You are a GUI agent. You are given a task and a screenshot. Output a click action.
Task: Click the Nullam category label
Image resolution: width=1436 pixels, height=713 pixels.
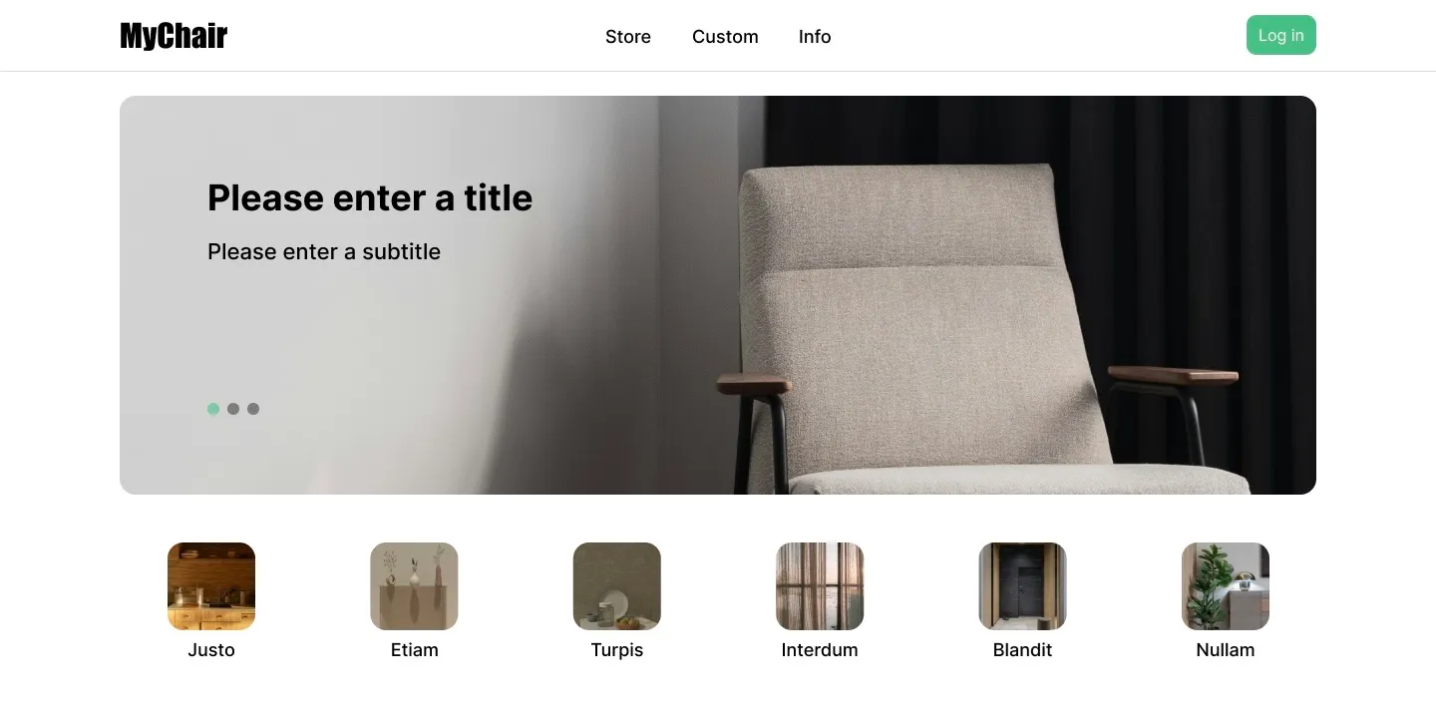[x=1226, y=650]
